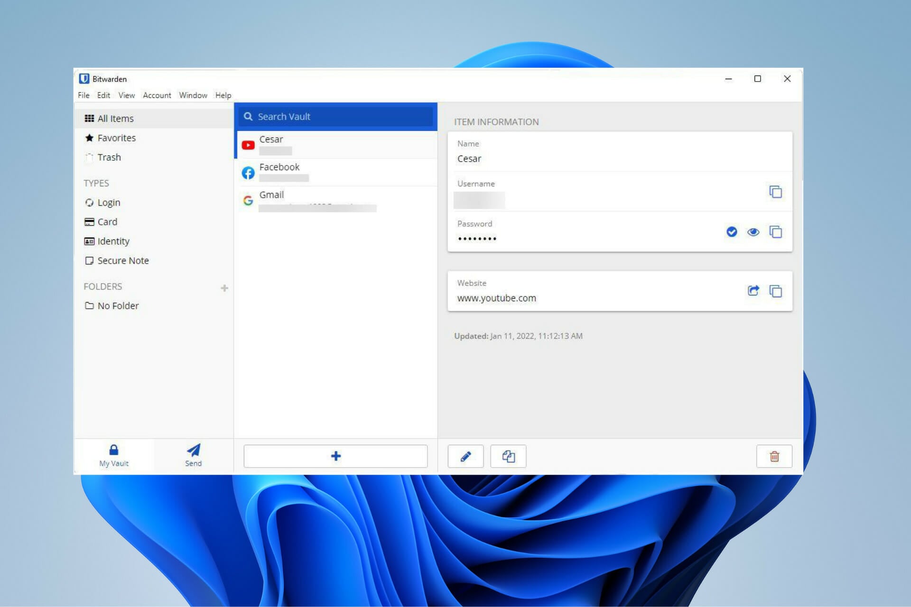Add a new folder with plus
Image resolution: width=911 pixels, height=607 pixels.
224,288
